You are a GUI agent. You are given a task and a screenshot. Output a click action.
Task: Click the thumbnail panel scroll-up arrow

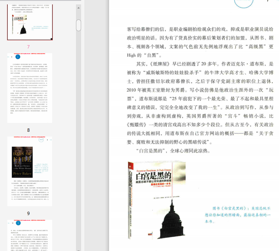tap(79, 8)
